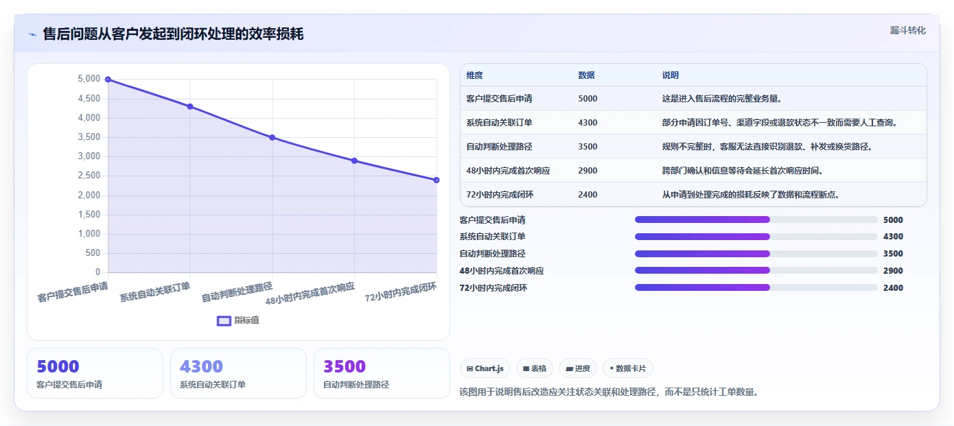Click table value 2900
954x426 pixels.
(x=587, y=171)
